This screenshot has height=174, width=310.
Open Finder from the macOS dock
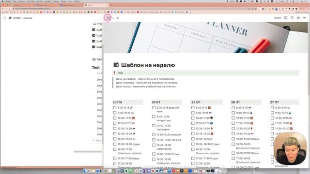pyautogui.click(x=85, y=171)
